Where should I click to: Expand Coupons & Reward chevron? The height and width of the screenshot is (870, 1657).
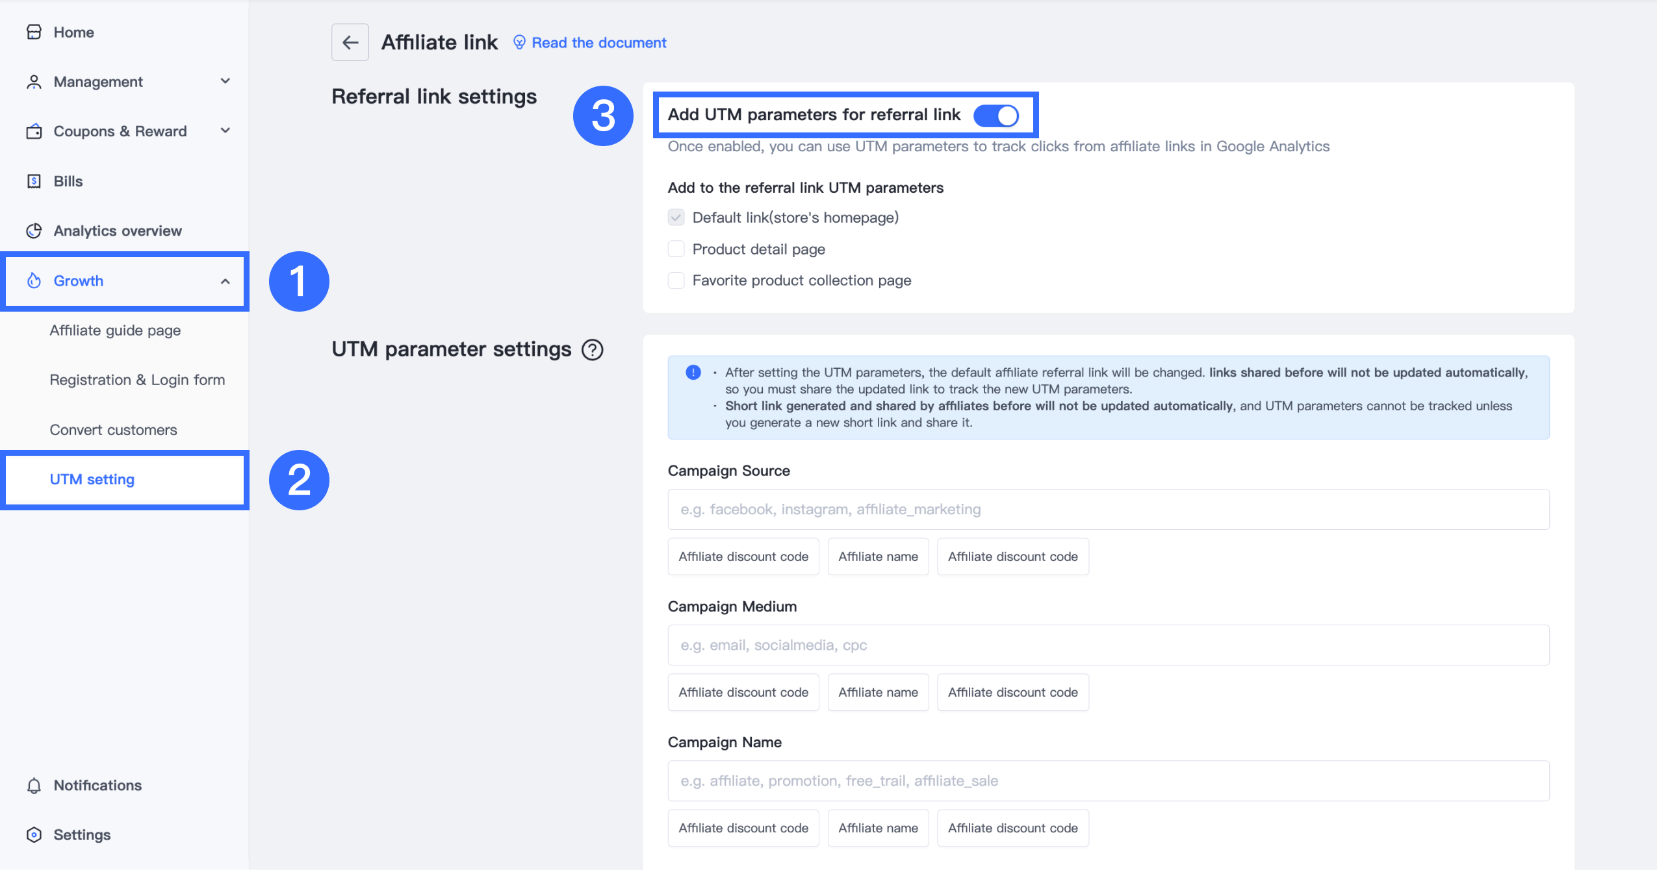(x=225, y=130)
